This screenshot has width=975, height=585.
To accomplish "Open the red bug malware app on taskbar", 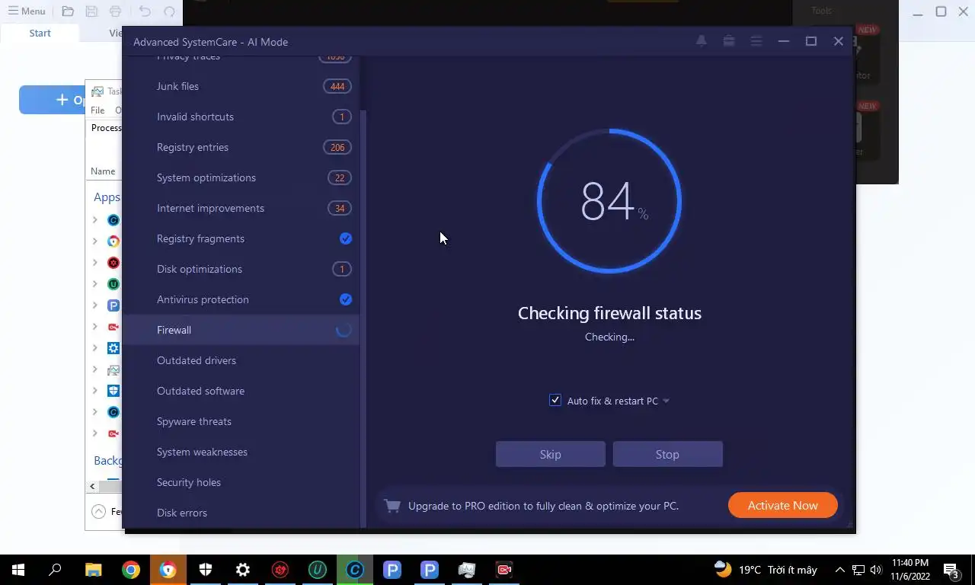I will click(280, 570).
